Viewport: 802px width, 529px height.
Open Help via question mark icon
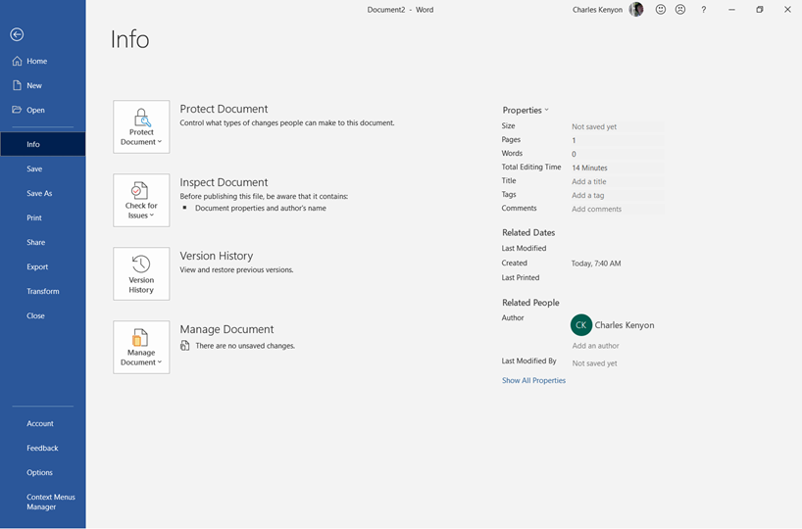[x=704, y=9]
